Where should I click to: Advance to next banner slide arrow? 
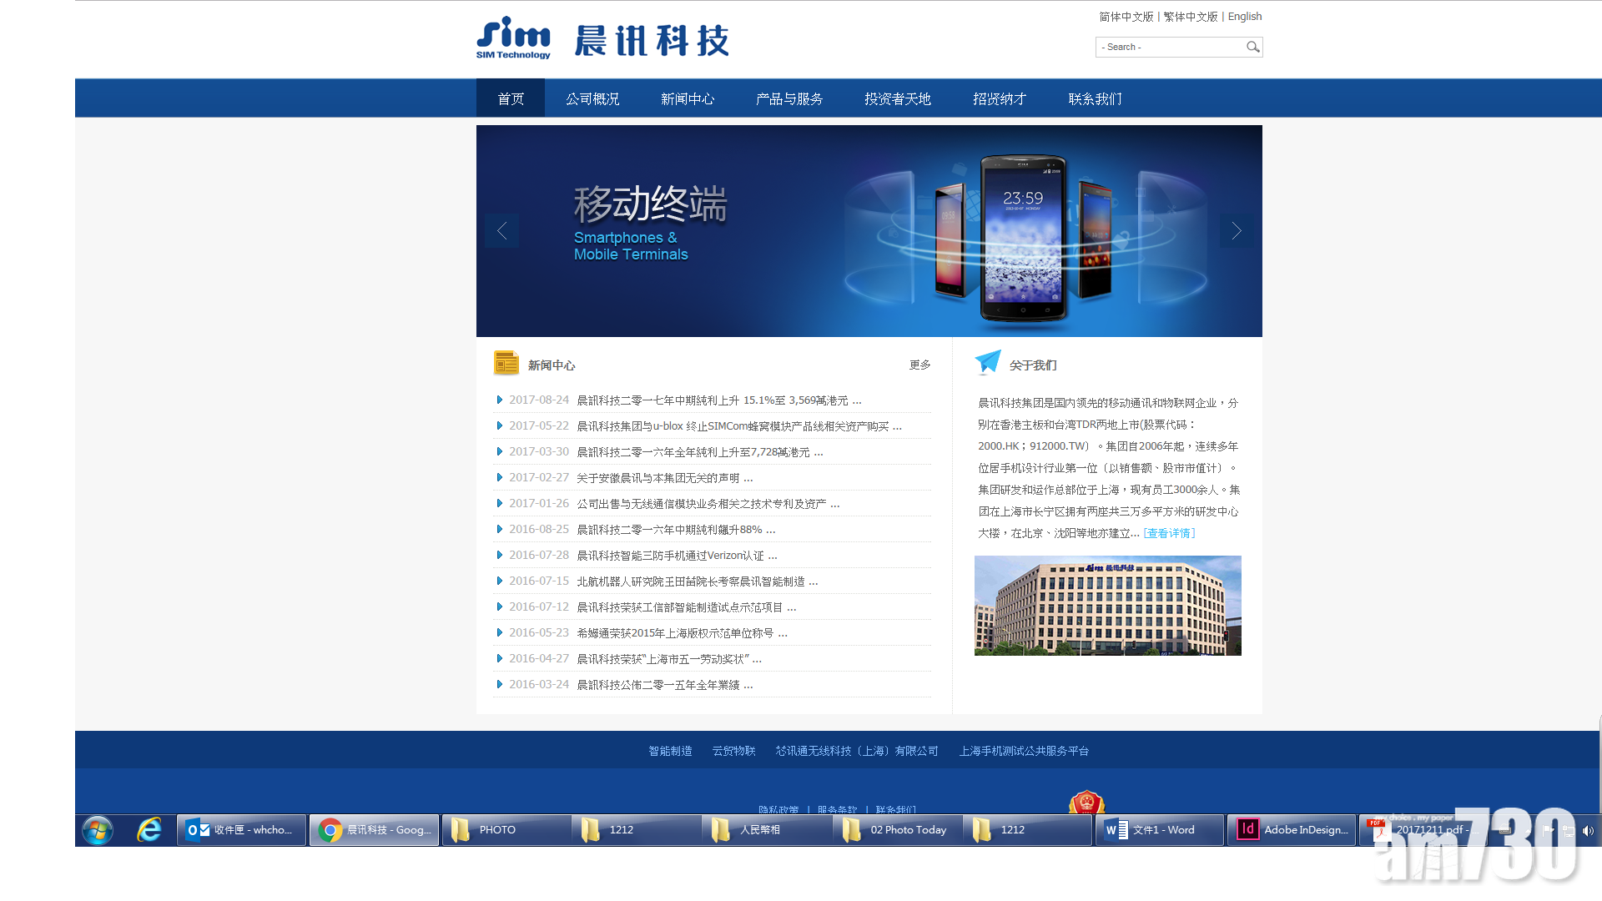(x=1236, y=231)
